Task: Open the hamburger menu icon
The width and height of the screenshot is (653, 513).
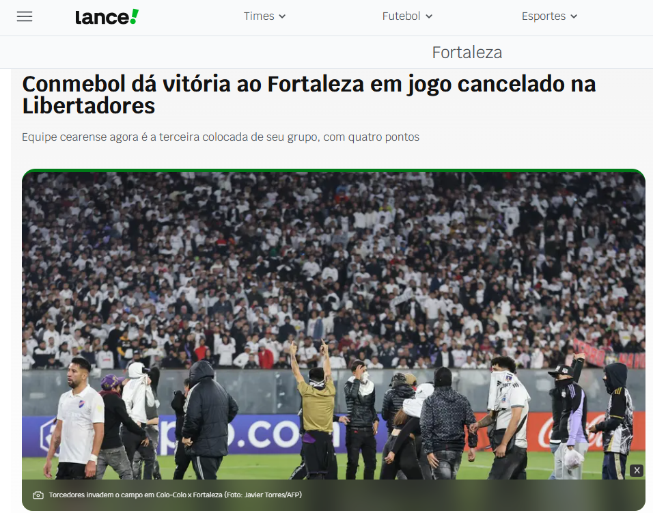Action: pos(25,16)
